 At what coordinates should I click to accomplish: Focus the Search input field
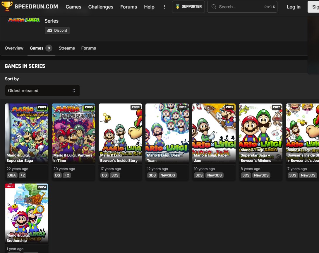pyautogui.click(x=242, y=7)
